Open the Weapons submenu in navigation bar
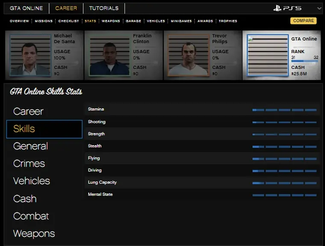 click(111, 21)
